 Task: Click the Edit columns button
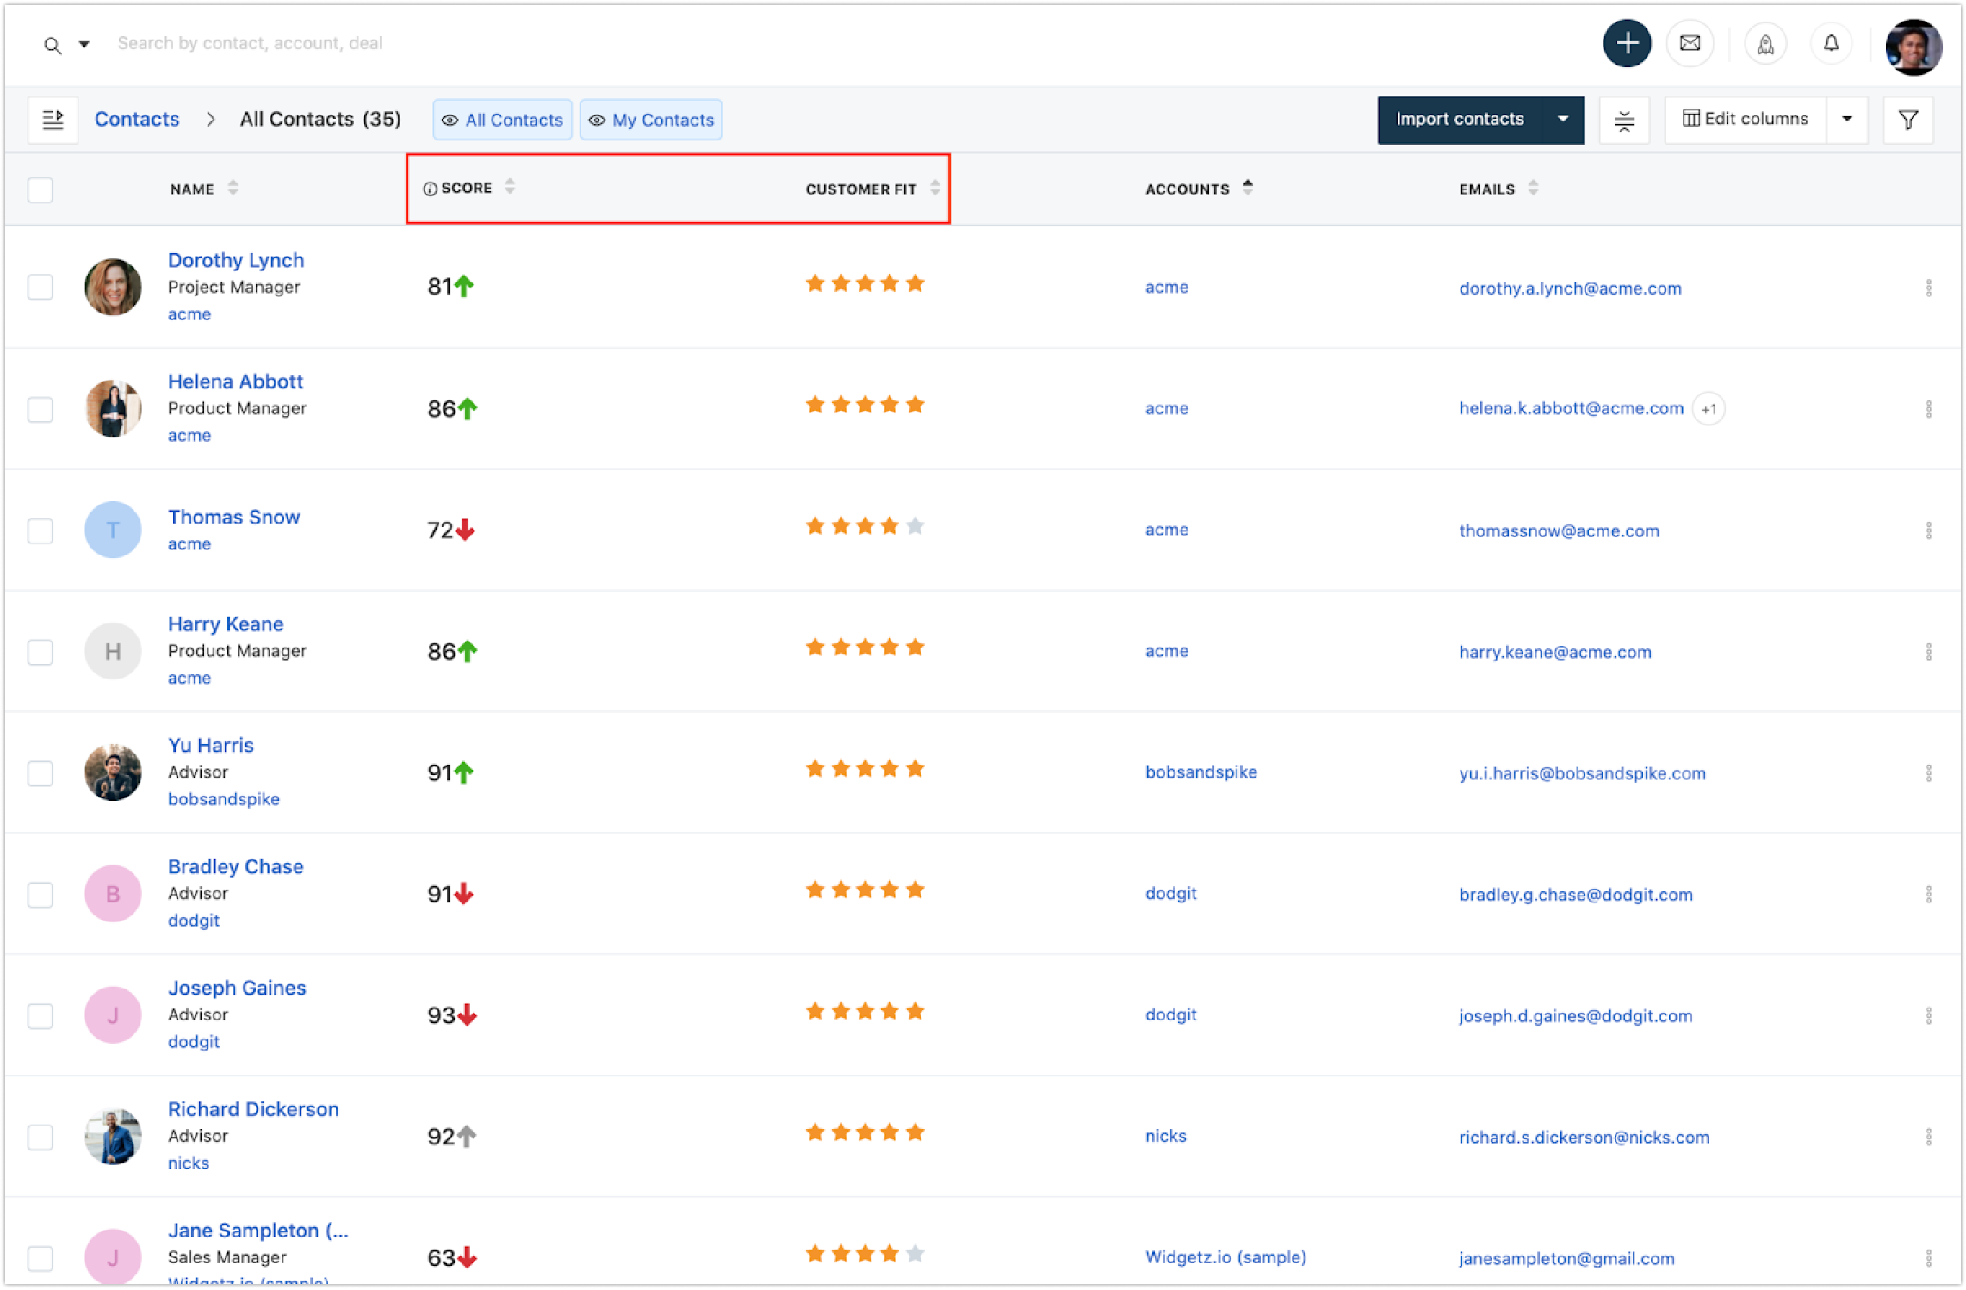point(1745,120)
